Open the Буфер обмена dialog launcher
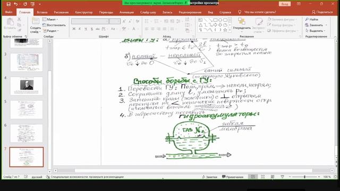Image resolution: width=340 pixels, height=191 pixels. pyautogui.click(x=26, y=37)
